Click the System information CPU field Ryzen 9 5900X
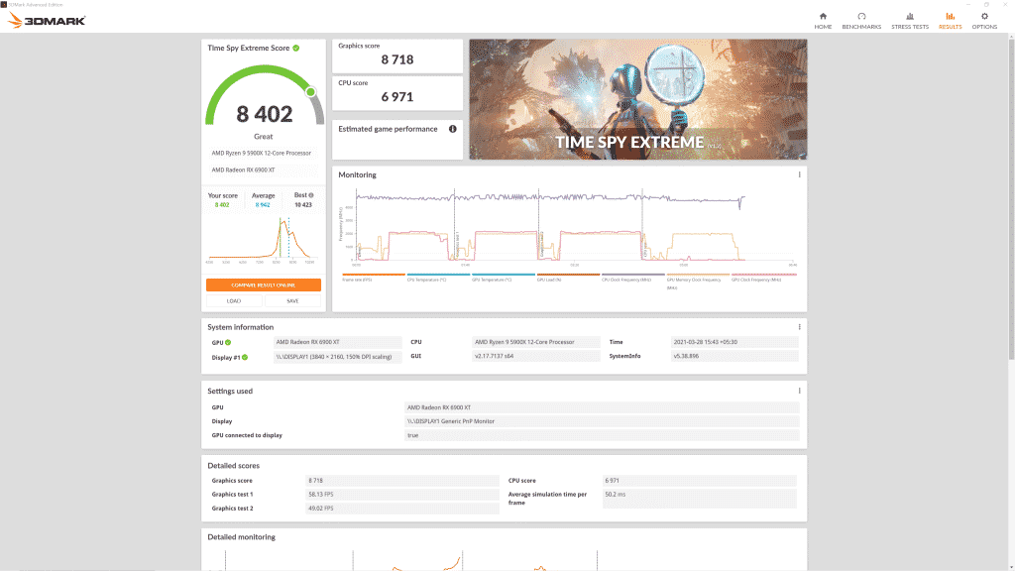This screenshot has width=1015, height=571. (x=536, y=342)
